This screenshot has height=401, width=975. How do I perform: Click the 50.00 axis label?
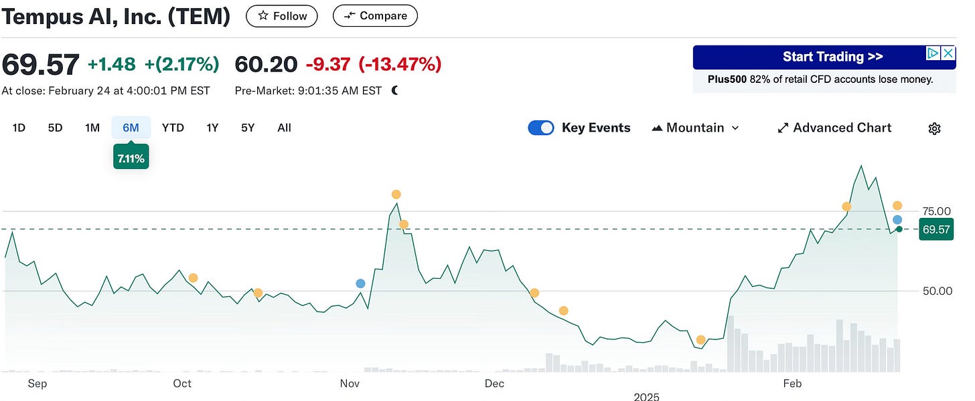pyautogui.click(x=937, y=291)
